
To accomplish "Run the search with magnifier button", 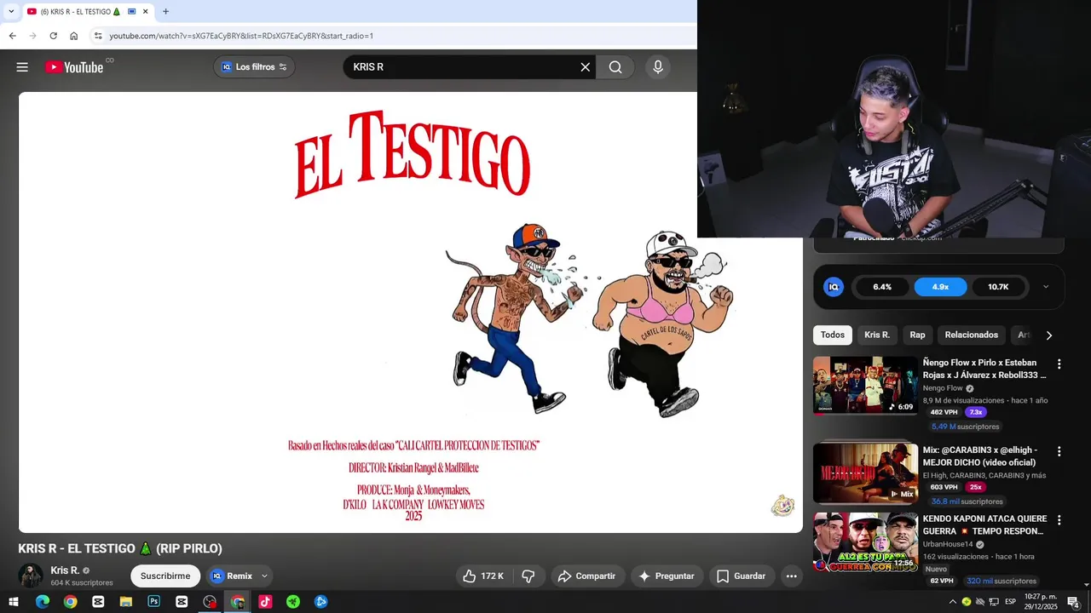I will (615, 67).
